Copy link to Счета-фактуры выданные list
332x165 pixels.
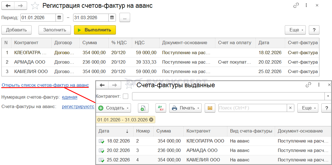pyautogui.click(x=308, y=85)
